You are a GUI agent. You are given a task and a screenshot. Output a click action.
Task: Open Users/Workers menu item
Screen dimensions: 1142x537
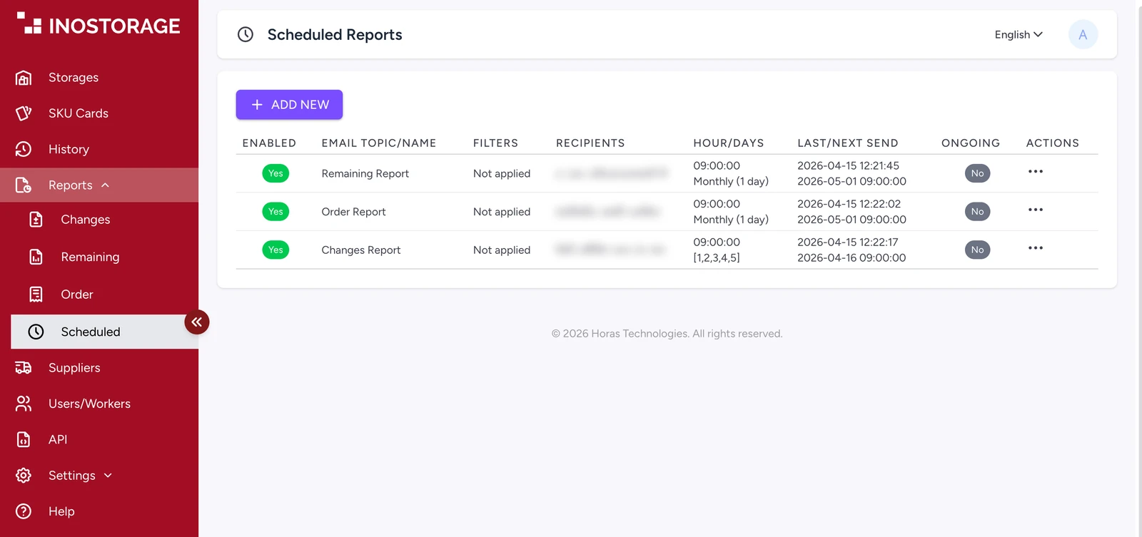tap(89, 404)
